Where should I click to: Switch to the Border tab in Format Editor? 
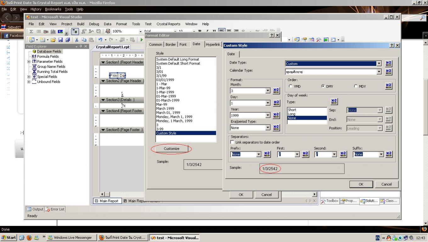pos(171,44)
